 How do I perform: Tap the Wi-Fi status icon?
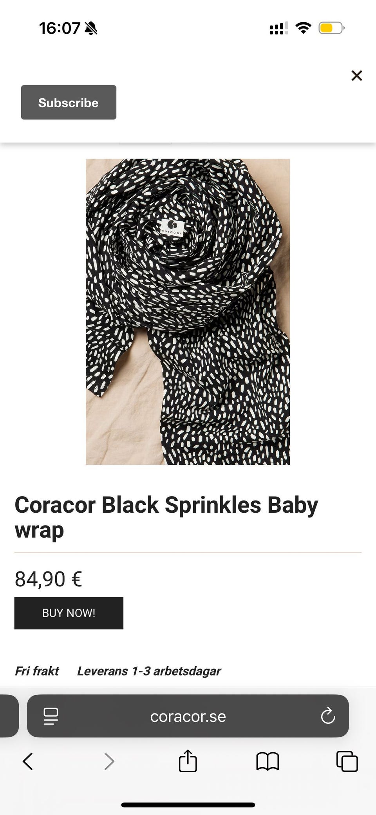303,28
